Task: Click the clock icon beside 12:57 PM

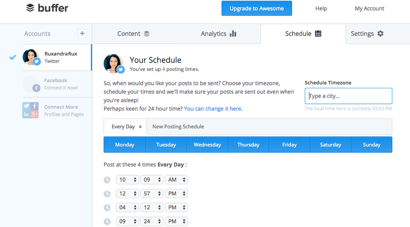Action: tap(107, 194)
